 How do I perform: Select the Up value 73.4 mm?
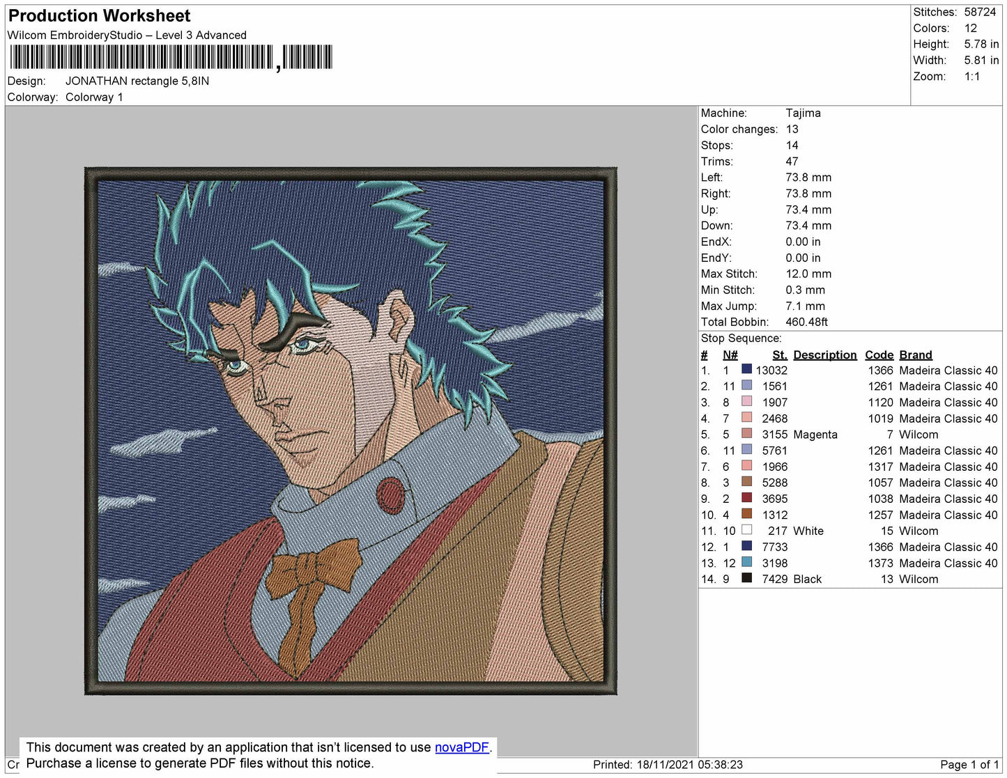[808, 209]
